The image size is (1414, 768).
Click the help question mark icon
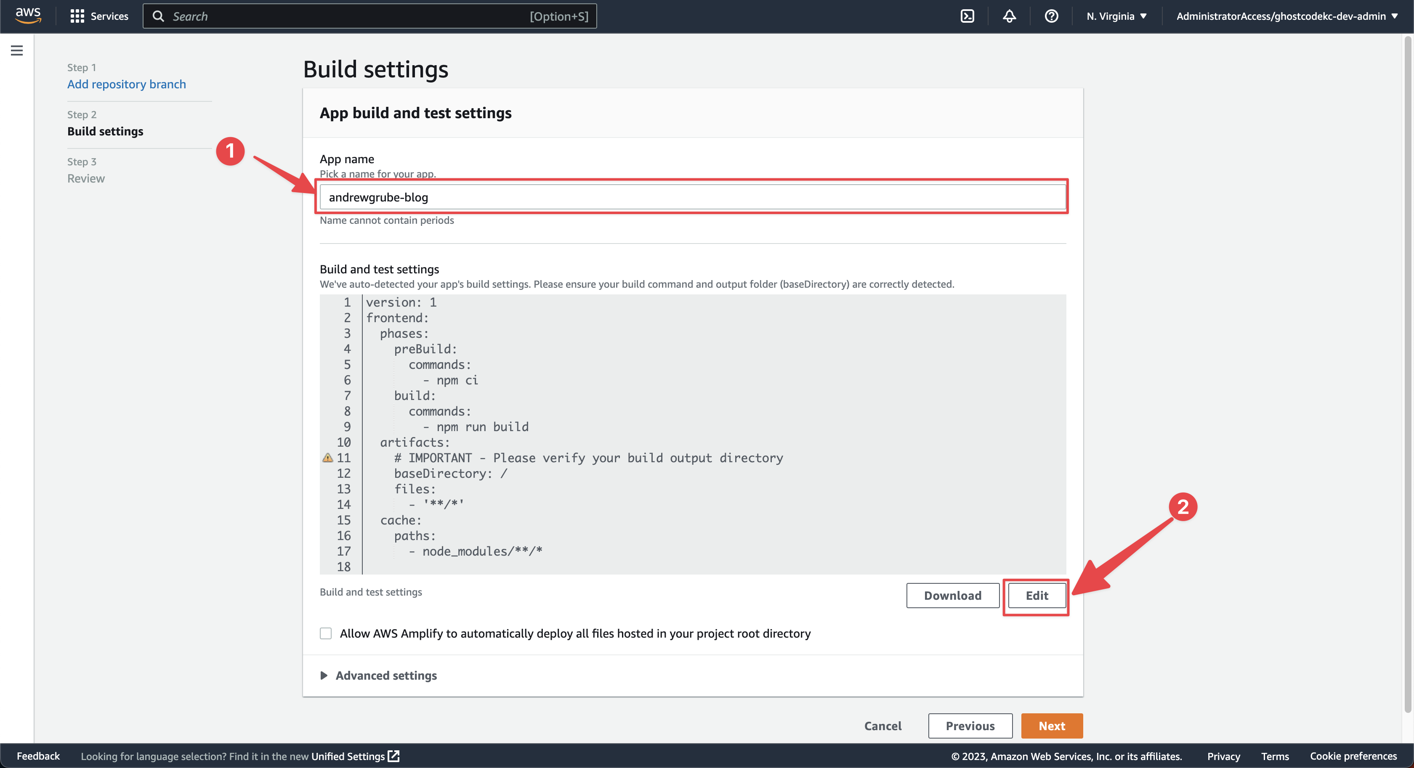click(1051, 15)
